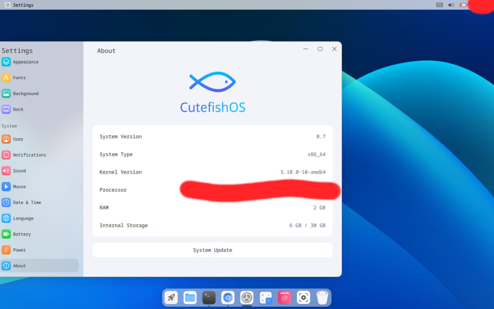
Task: Click the Settings heading in the sidebar
Action: [17, 51]
